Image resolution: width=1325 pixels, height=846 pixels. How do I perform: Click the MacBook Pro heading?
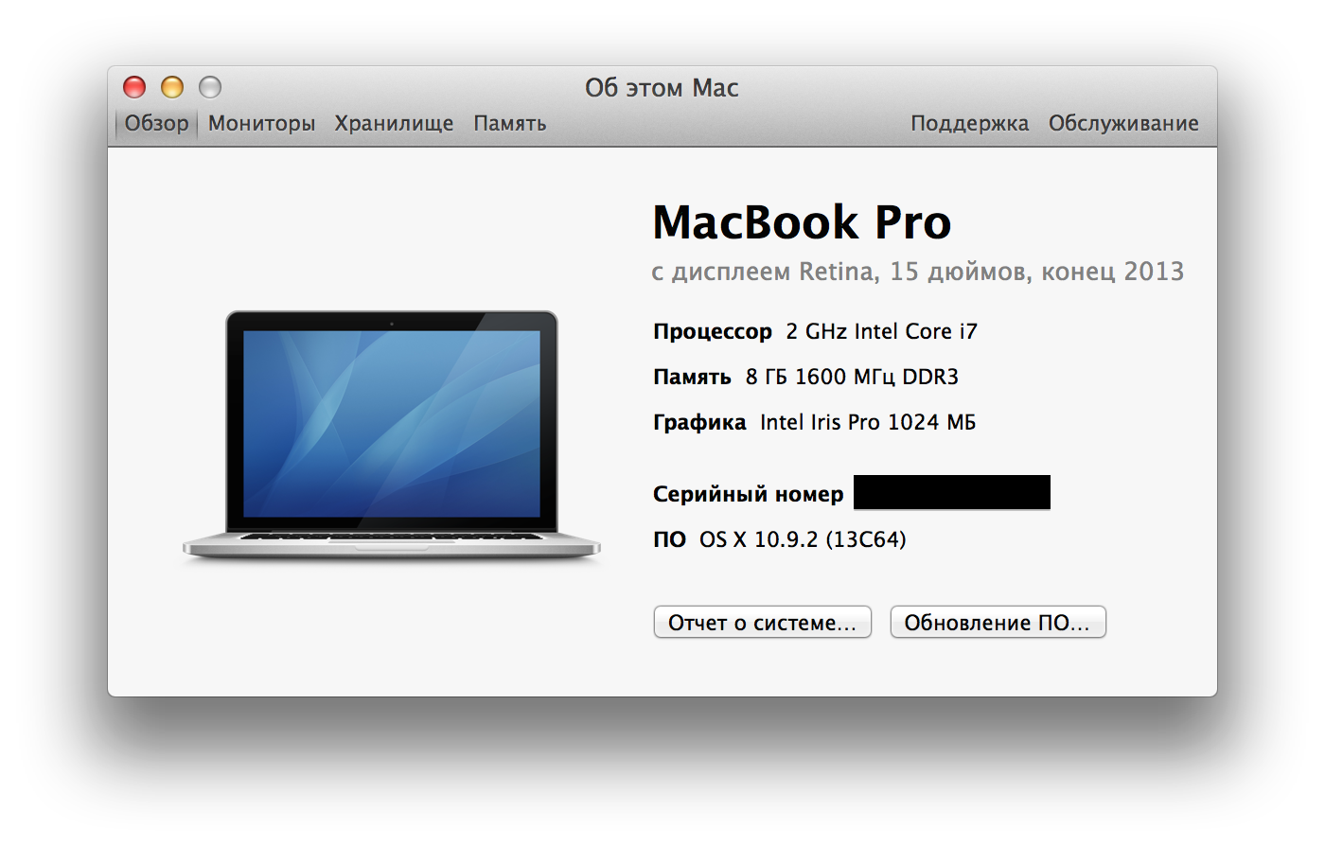(x=802, y=222)
